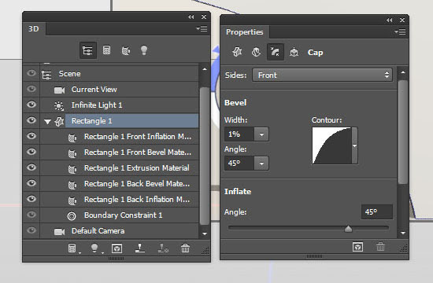
Task: Click the sun icon of Infinite Light 1
Action: point(58,105)
